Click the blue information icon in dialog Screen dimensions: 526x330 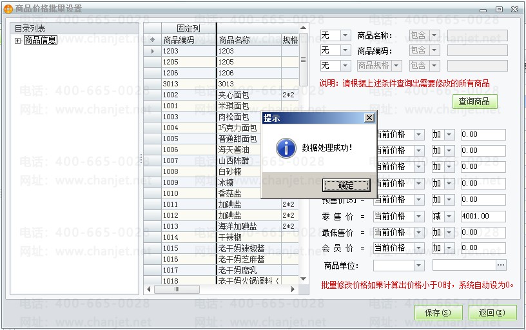(x=286, y=148)
